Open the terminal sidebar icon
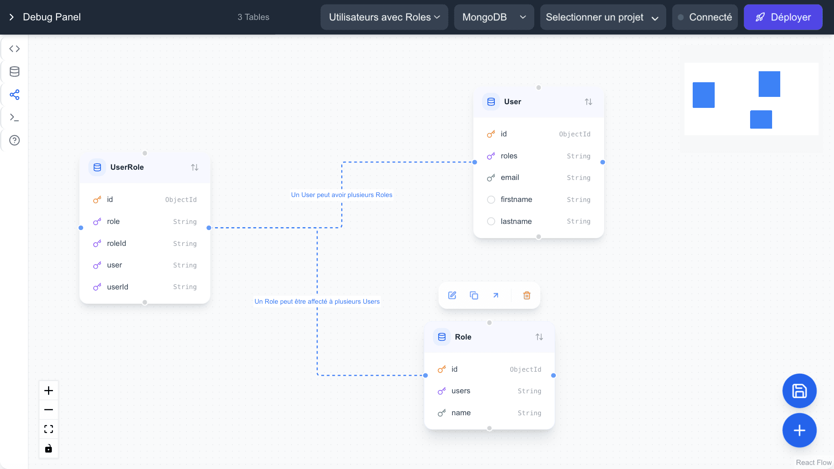 pyautogui.click(x=15, y=118)
